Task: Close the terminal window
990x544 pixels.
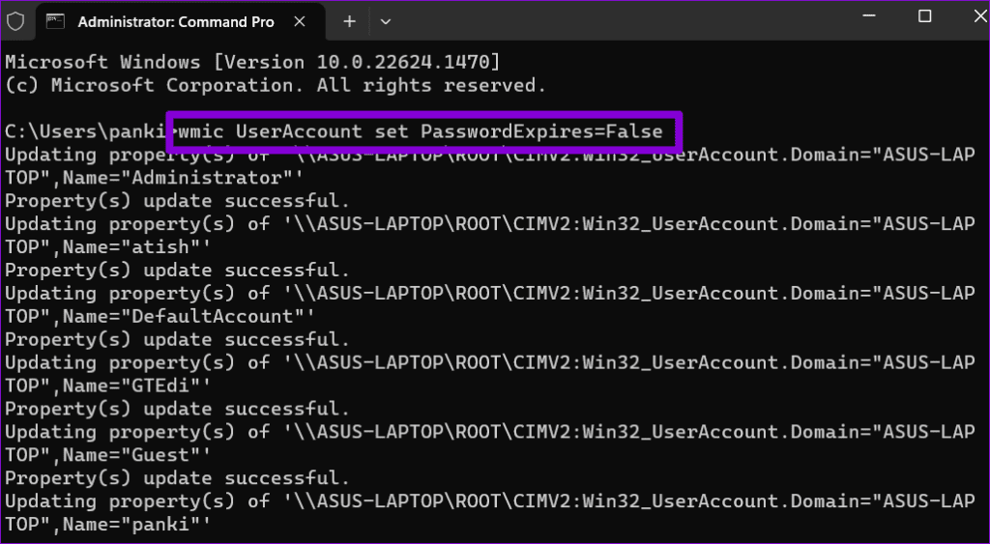Action: pyautogui.click(x=979, y=17)
